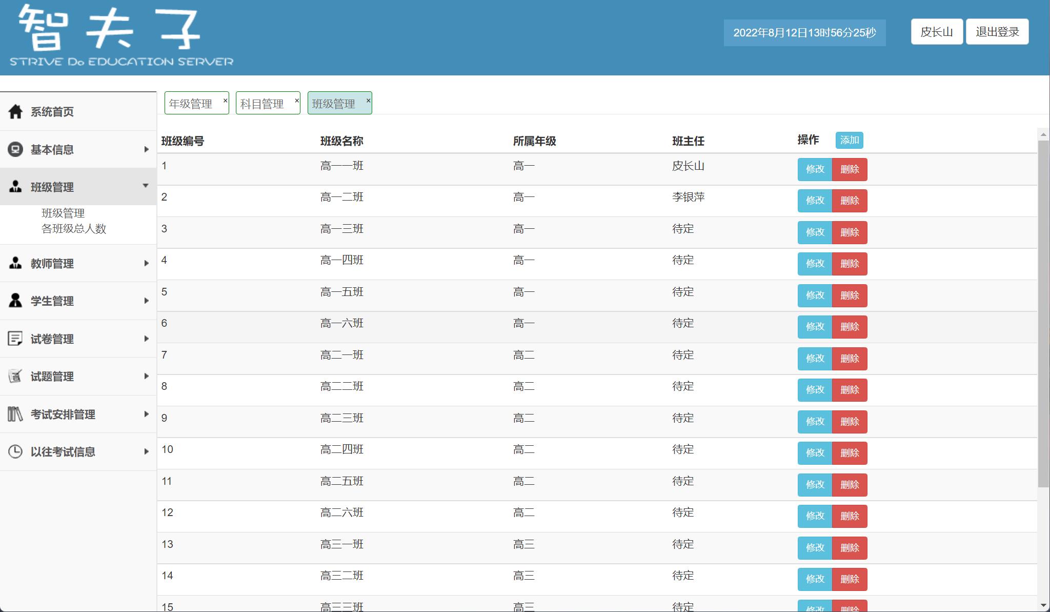Click 退出登录 to log out
This screenshot has height=612, width=1050.
tap(997, 31)
